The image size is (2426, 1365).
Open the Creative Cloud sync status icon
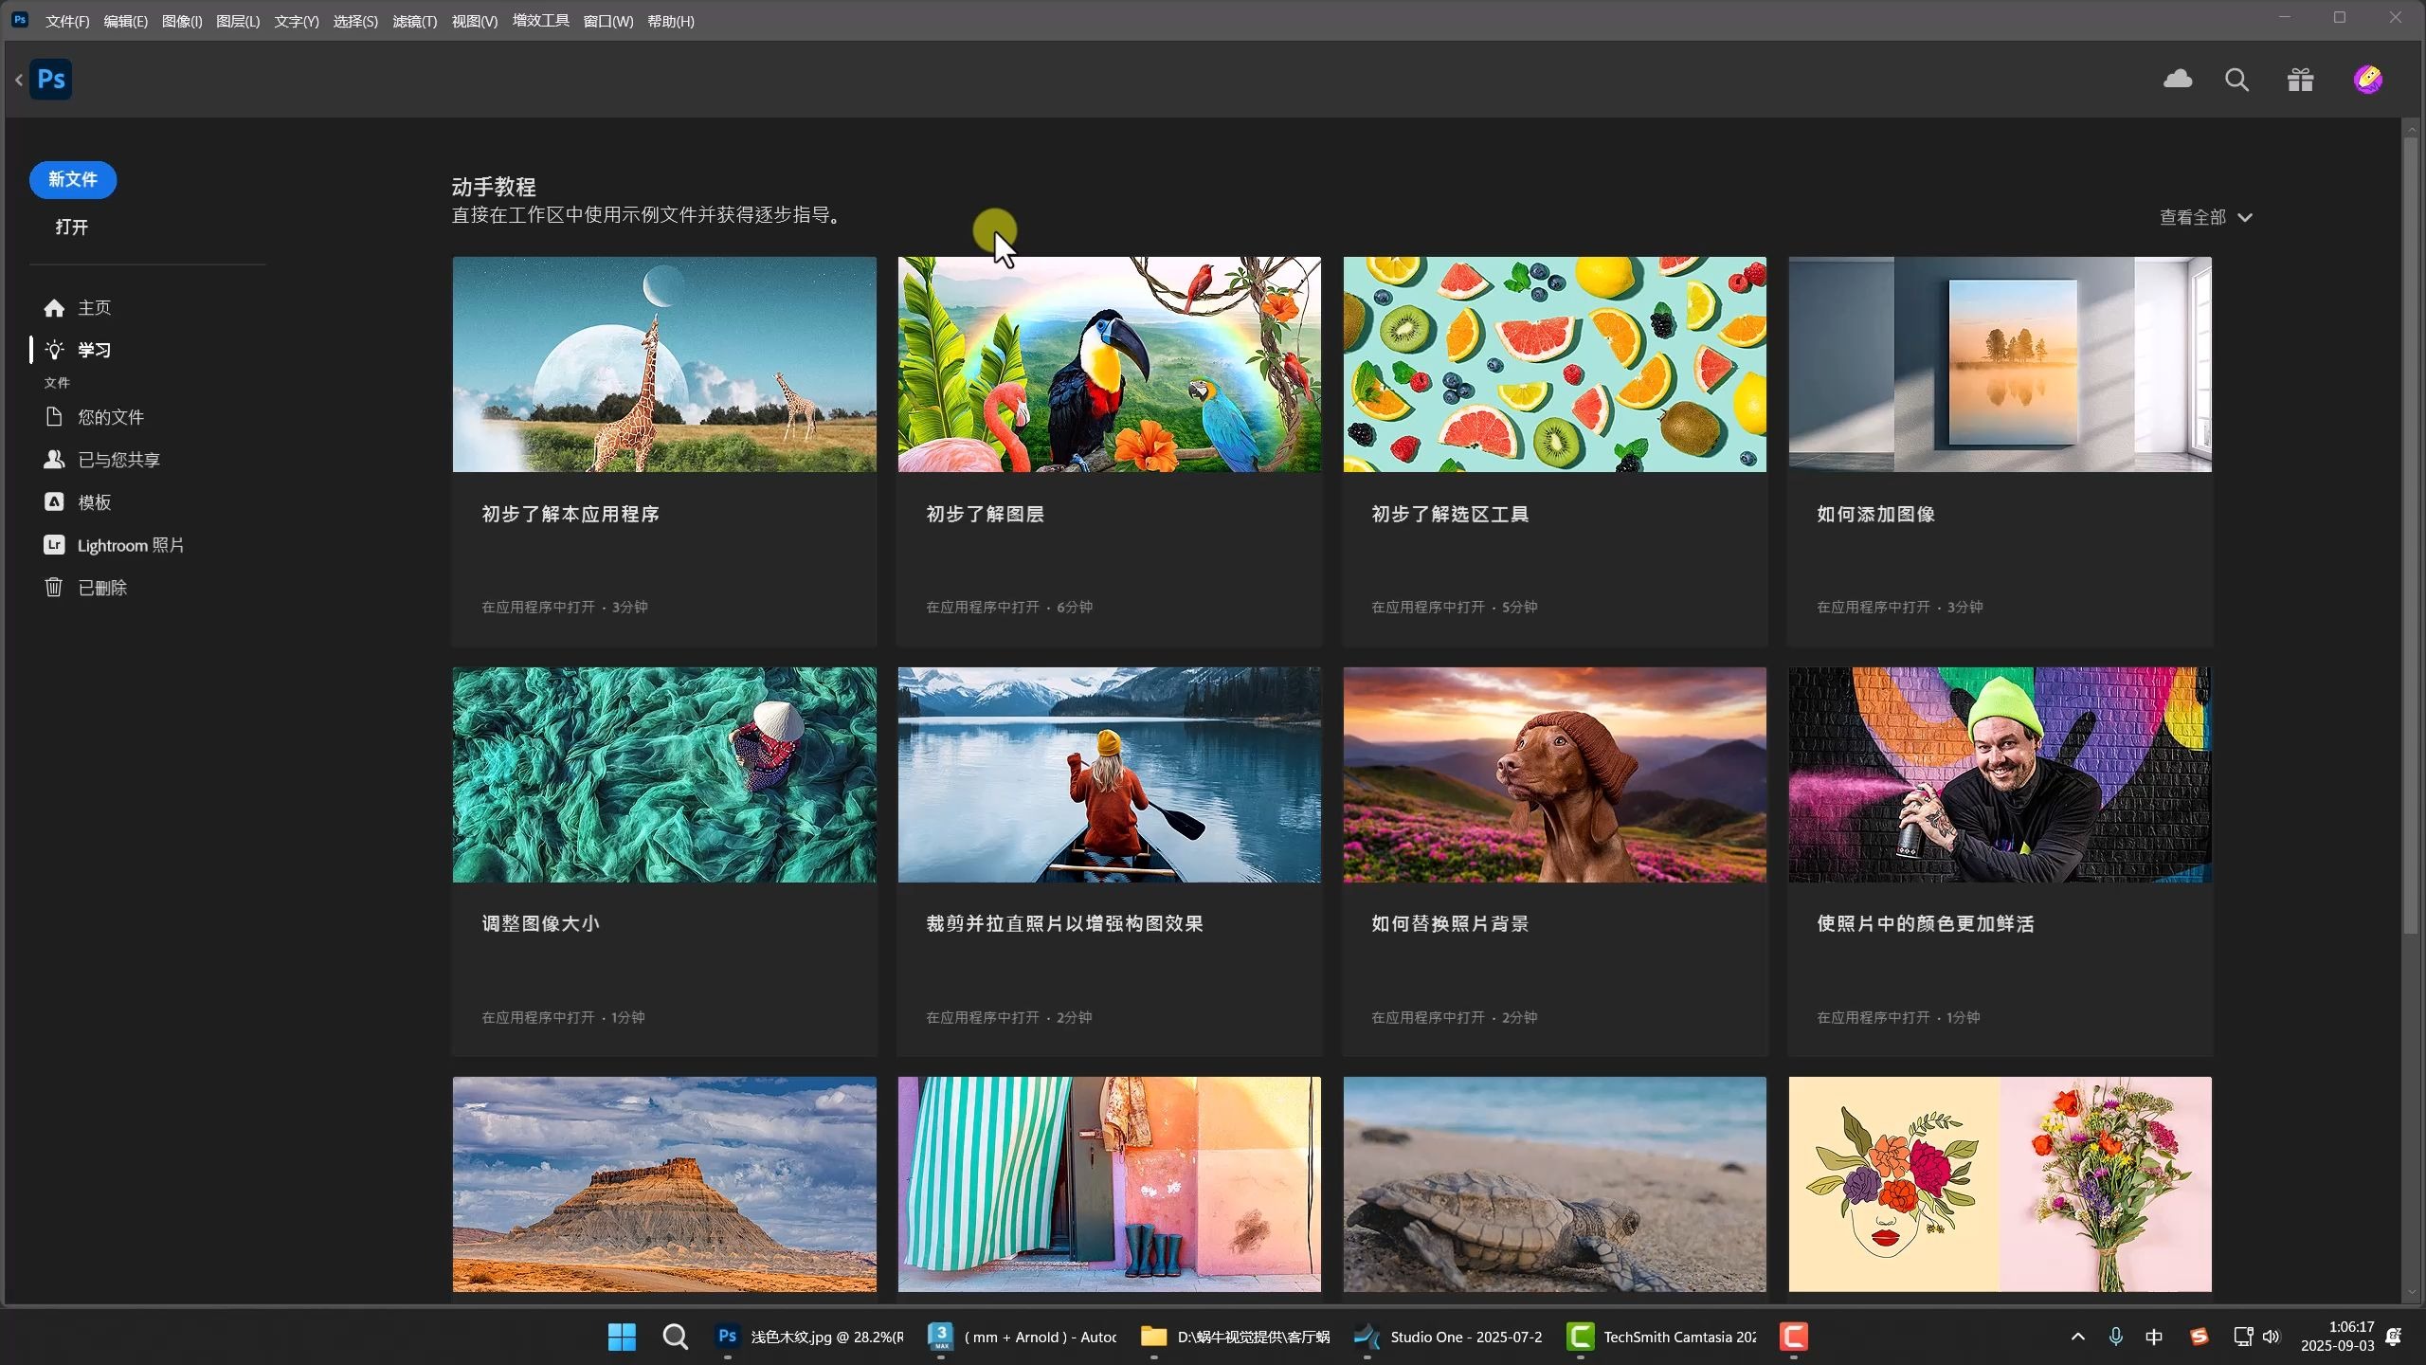click(x=2178, y=80)
